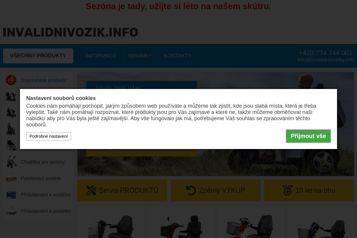Click the icon beside Příslušenství k postelím
Screen dimensions: 357x238
[11, 211]
